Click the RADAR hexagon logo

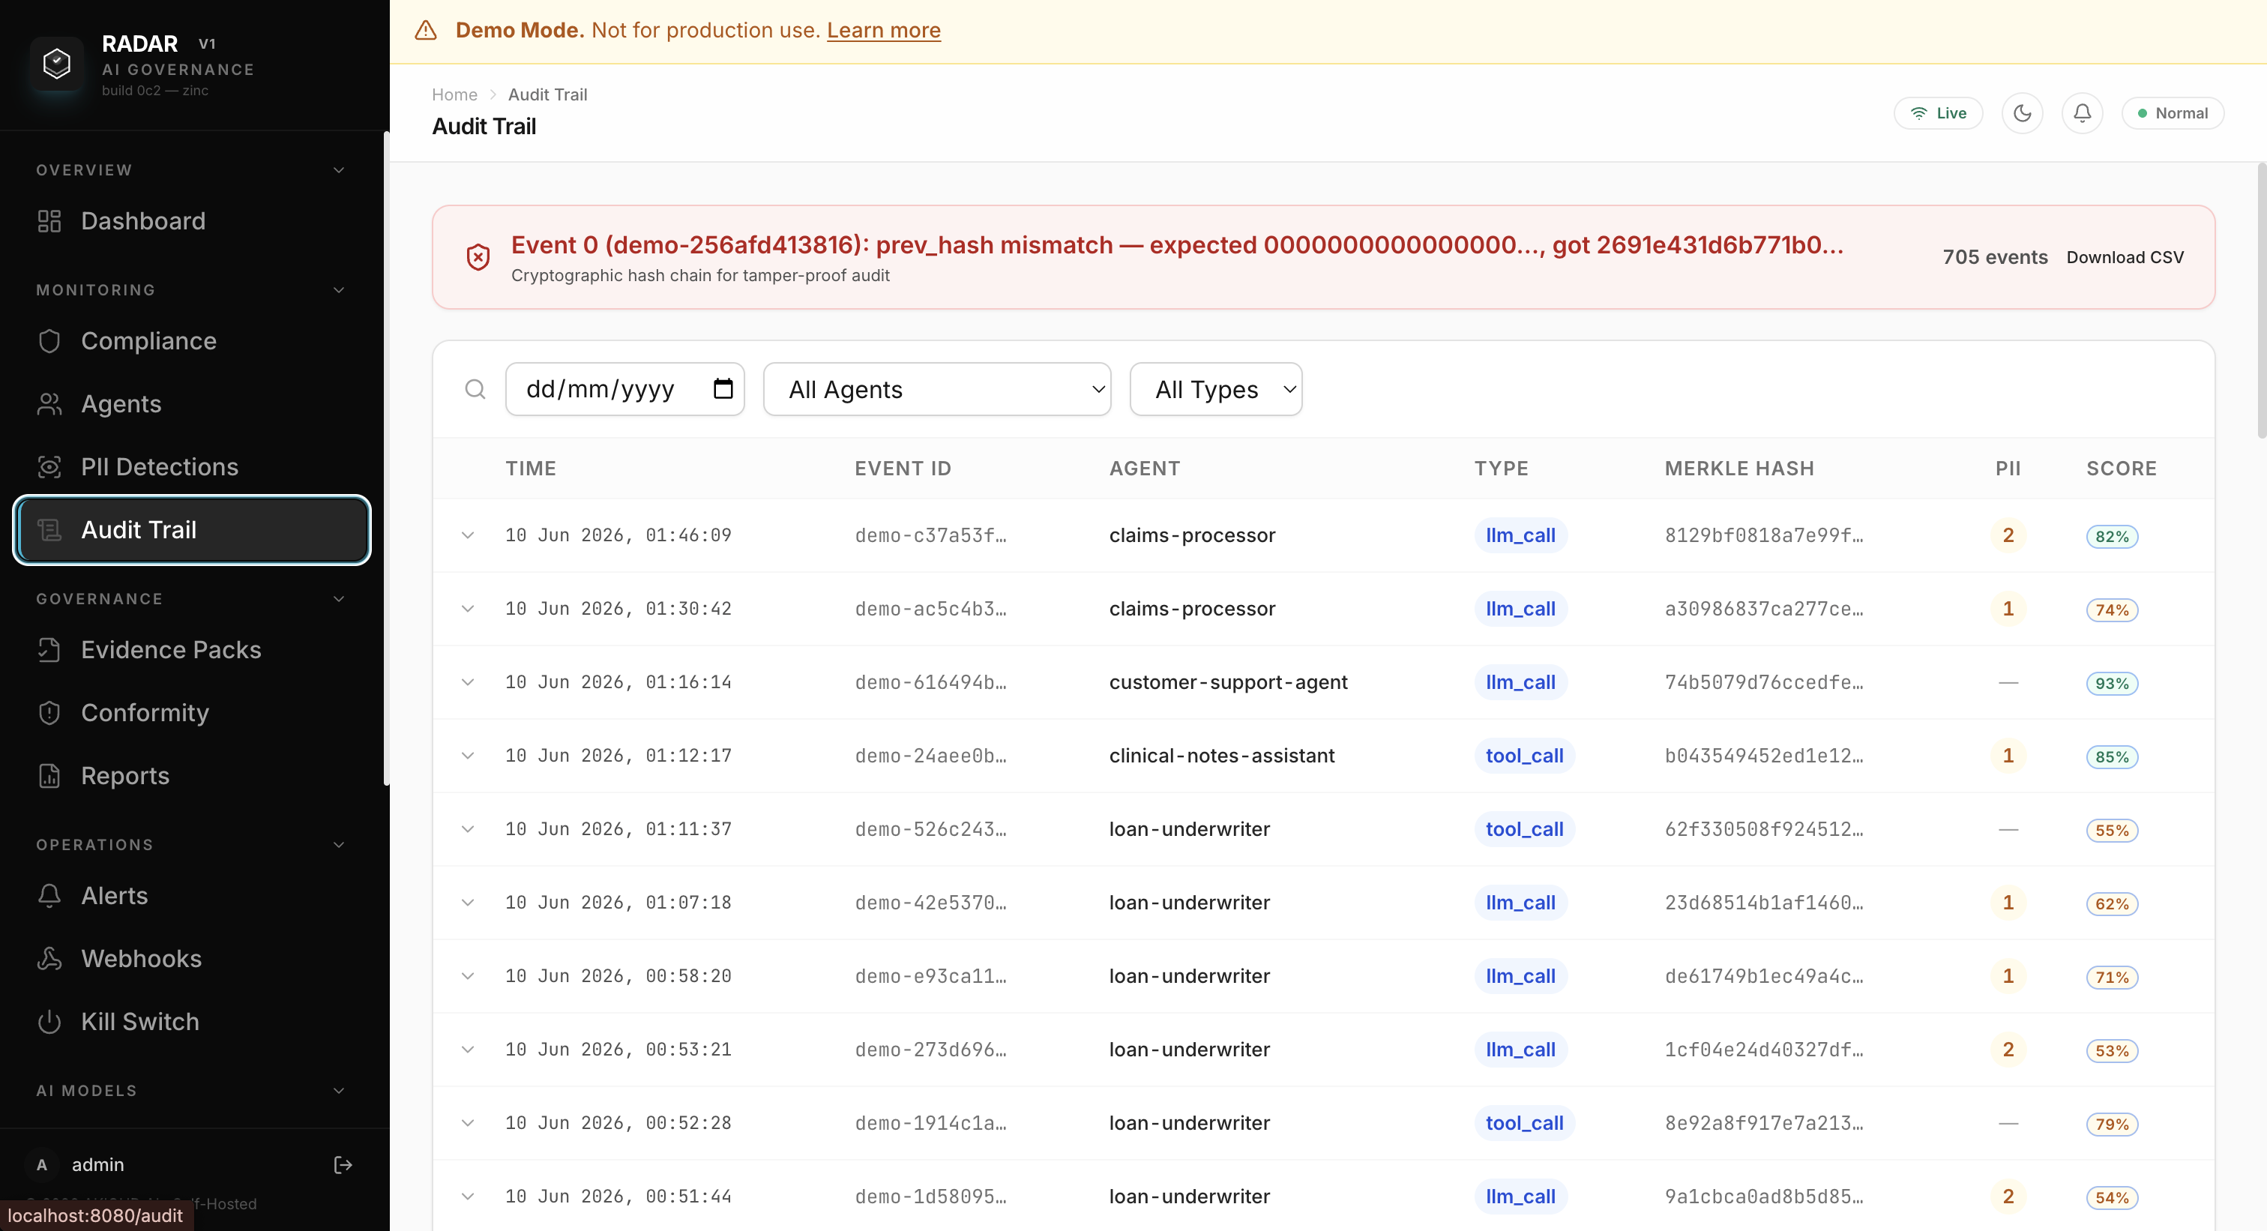pos(57,64)
